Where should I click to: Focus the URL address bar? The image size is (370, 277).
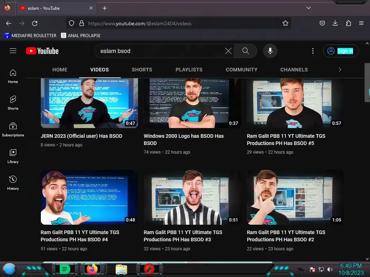[x=178, y=23]
